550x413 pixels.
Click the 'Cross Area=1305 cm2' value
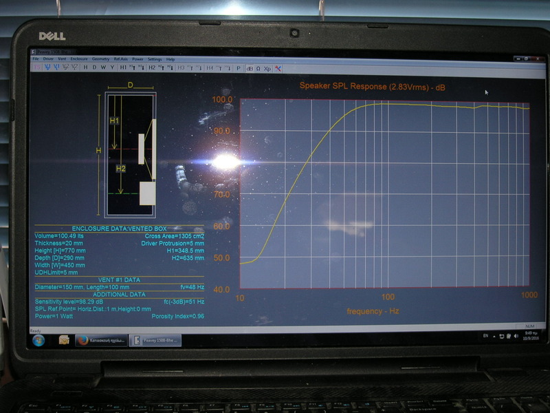click(175, 236)
